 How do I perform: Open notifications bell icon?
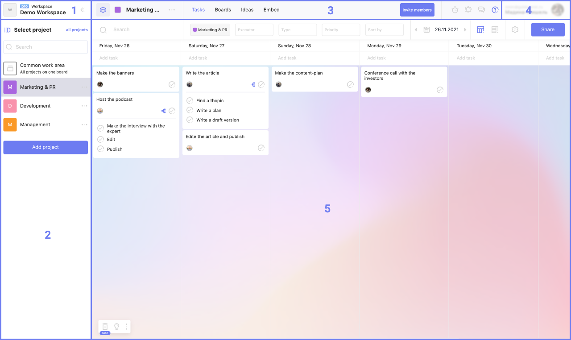pyautogui.click(x=468, y=10)
